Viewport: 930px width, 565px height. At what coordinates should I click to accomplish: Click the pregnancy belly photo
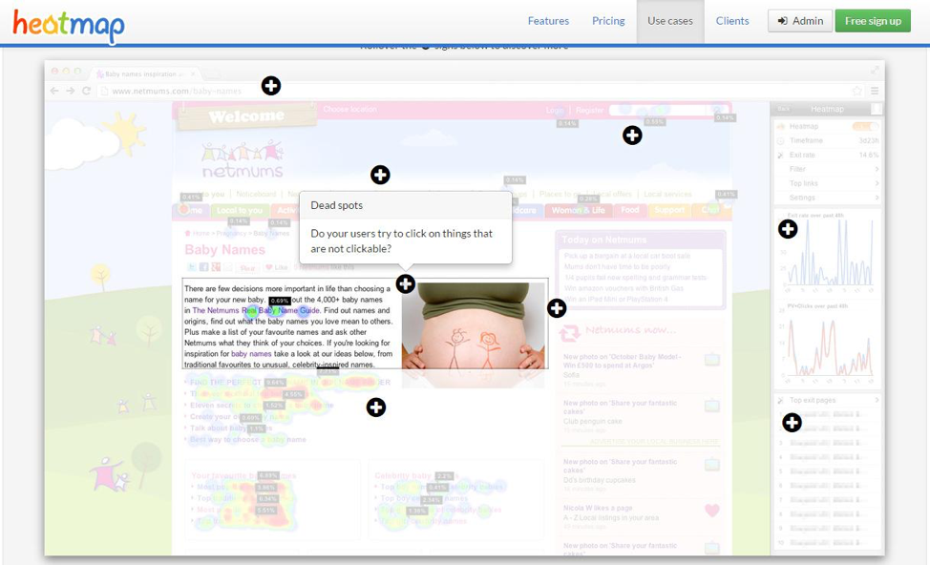473,329
